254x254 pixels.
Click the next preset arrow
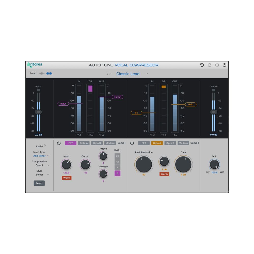point(110,74)
